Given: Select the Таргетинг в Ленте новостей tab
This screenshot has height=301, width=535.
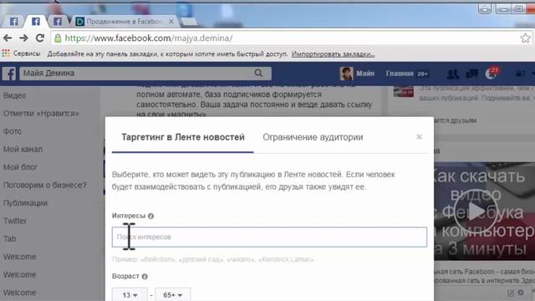Looking at the screenshot, I should point(183,137).
